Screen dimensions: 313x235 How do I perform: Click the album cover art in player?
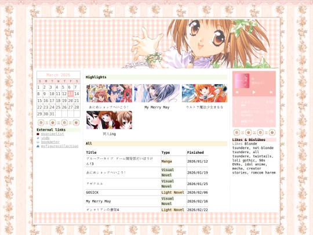pyautogui.click(x=242, y=81)
